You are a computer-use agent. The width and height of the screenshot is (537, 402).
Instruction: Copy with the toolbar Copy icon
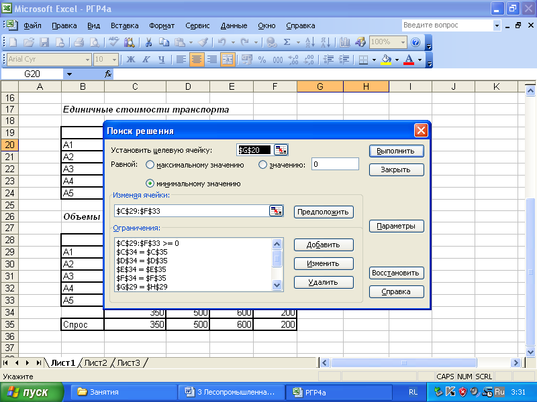point(164,42)
